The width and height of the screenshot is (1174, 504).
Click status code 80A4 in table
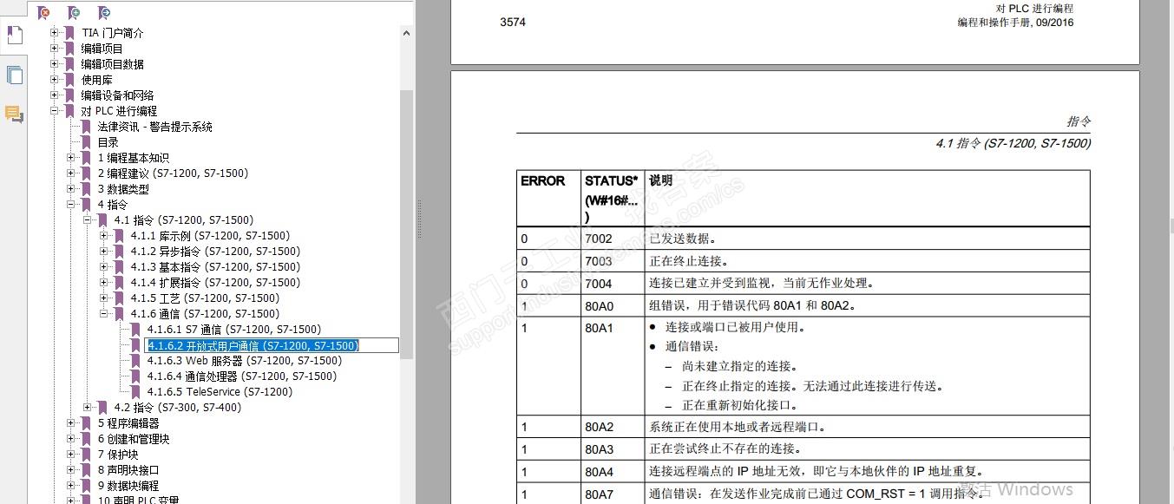[x=599, y=472]
